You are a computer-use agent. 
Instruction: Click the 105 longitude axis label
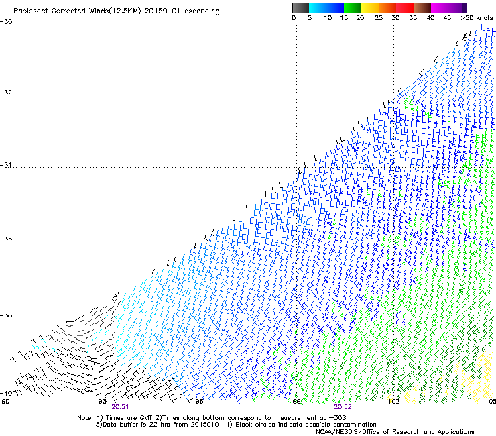click(491, 402)
